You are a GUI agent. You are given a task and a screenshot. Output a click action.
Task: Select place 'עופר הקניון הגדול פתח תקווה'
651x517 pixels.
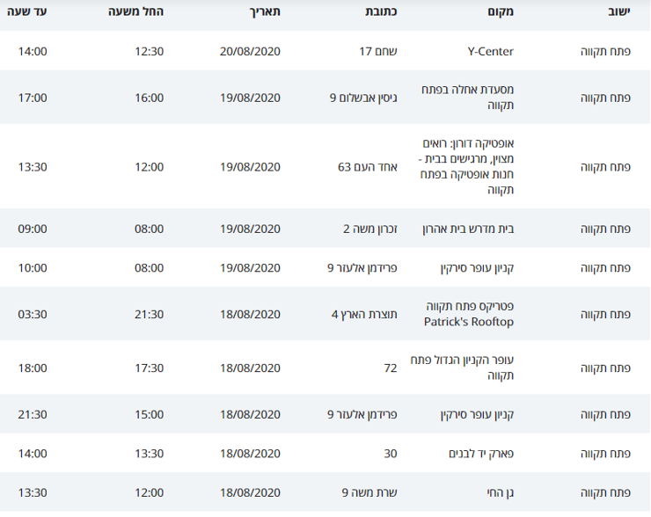pyautogui.click(x=462, y=368)
